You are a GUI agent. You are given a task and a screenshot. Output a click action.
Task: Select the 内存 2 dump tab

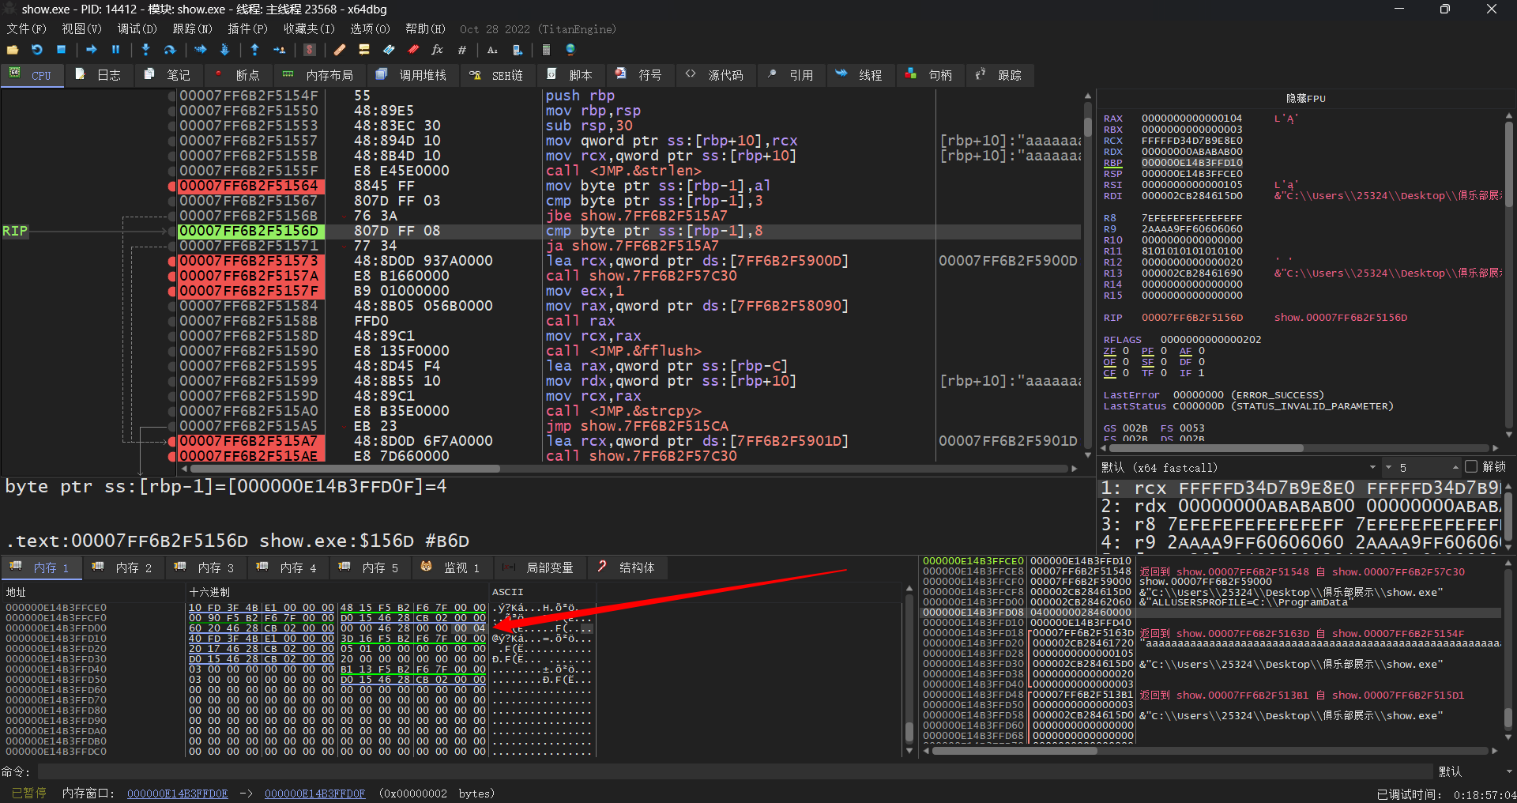click(x=123, y=567)
